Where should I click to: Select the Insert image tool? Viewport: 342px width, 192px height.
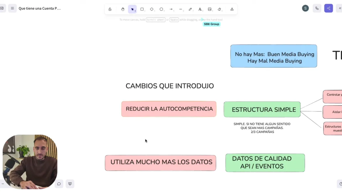point(210,9)
